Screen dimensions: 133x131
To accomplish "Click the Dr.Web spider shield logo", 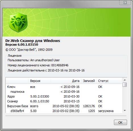I will point(18,22).
